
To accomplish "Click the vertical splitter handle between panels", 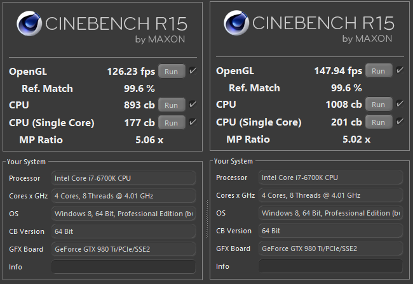I will coord(207,219).
